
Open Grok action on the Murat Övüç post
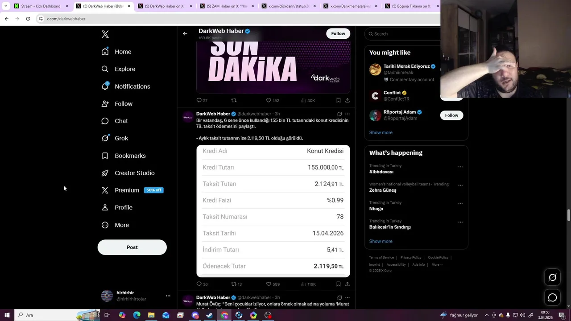pyautogui.click(x=339, y=297)
